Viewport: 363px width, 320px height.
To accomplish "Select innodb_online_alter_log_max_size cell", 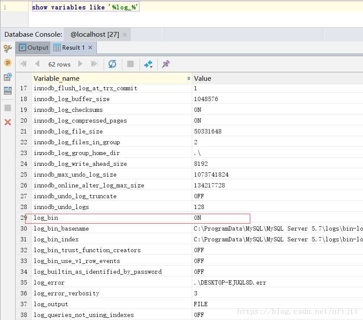I will coord(112,185).
